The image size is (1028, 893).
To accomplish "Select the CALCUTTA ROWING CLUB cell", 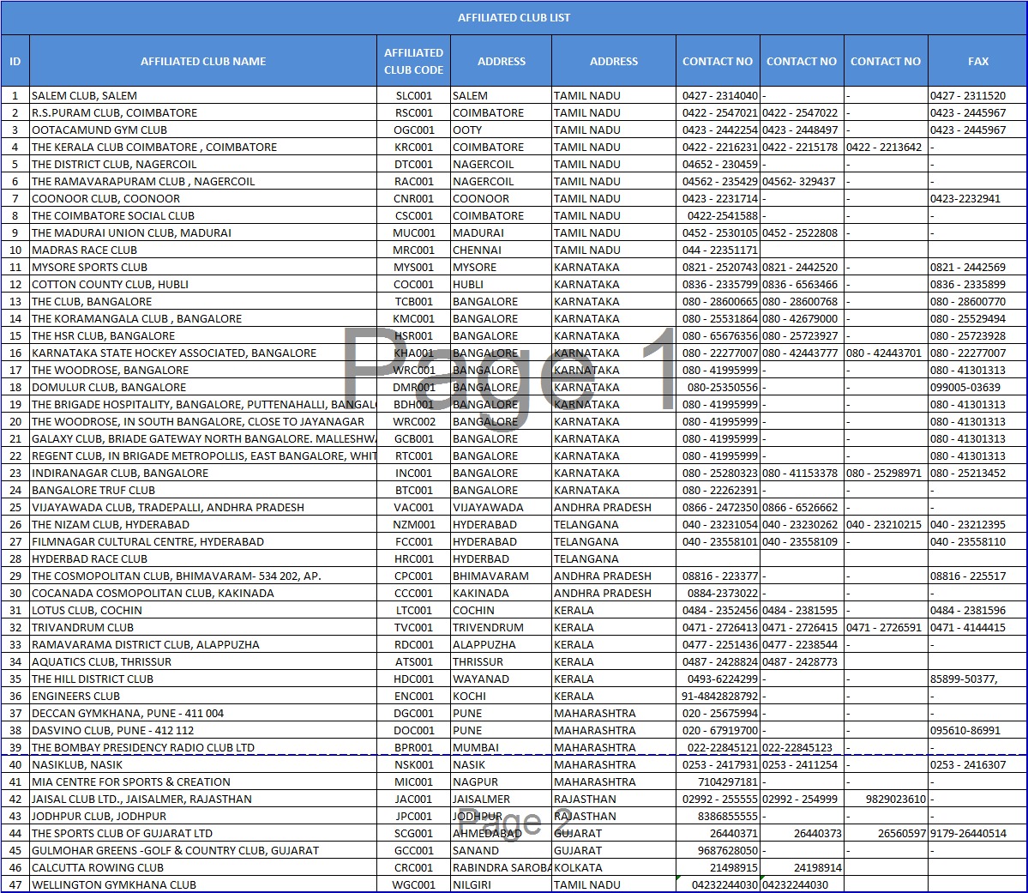I will [99, 867].
